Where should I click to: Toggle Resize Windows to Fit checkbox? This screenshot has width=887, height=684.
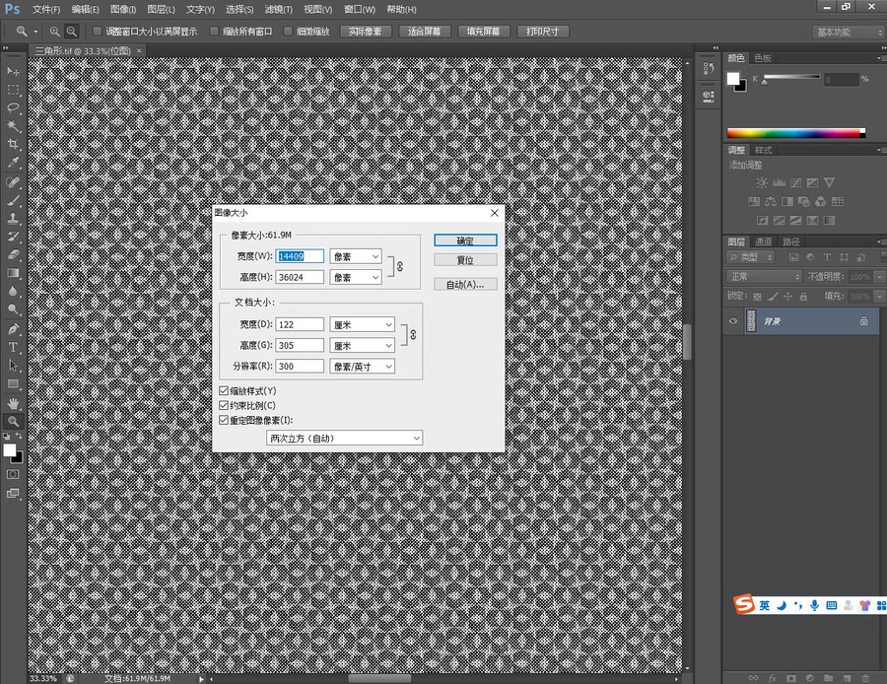[x=97, y=32]
